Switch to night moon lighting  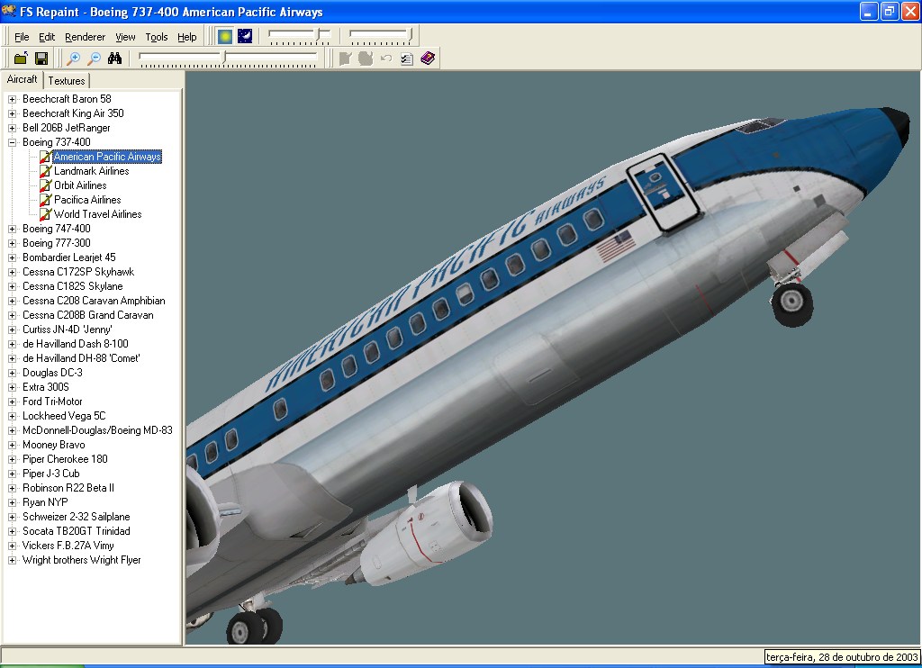coord(245,36)
